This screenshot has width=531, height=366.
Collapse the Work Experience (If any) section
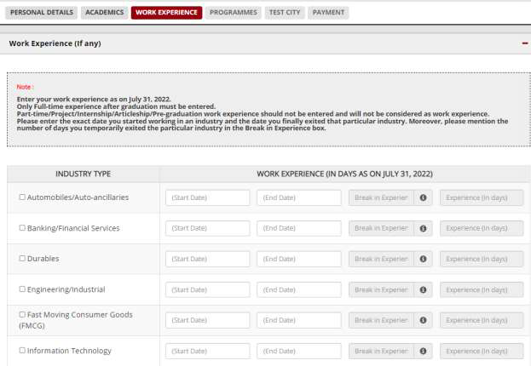click(524, 43)
